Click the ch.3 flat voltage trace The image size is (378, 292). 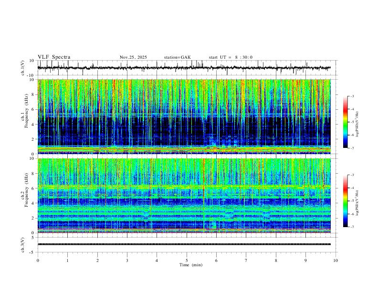click(184, 244)
